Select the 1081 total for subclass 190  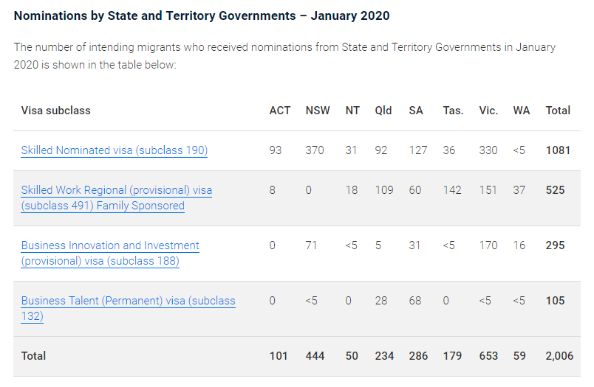coord(558,150)
